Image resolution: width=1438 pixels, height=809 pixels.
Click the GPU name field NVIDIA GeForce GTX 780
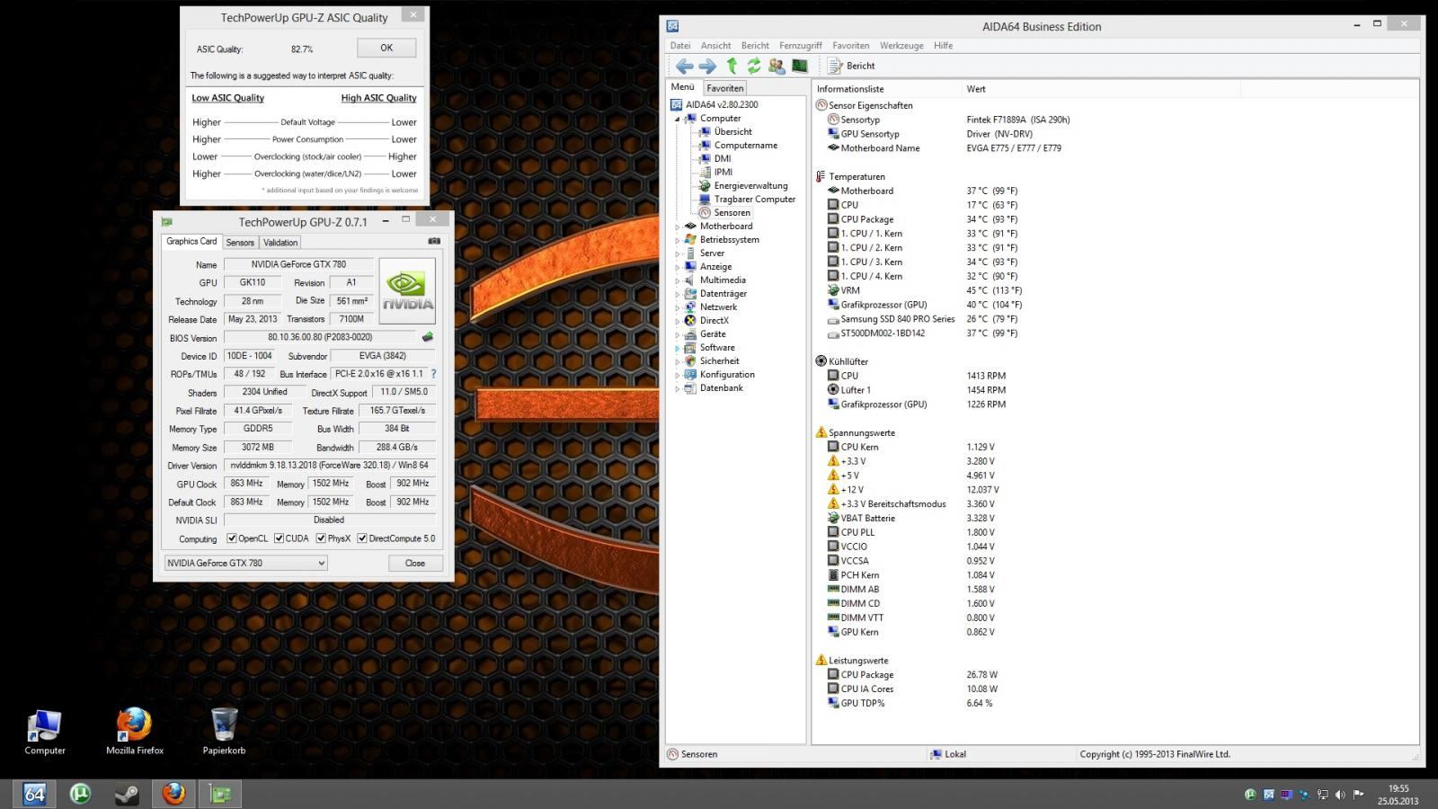point(298,264)
